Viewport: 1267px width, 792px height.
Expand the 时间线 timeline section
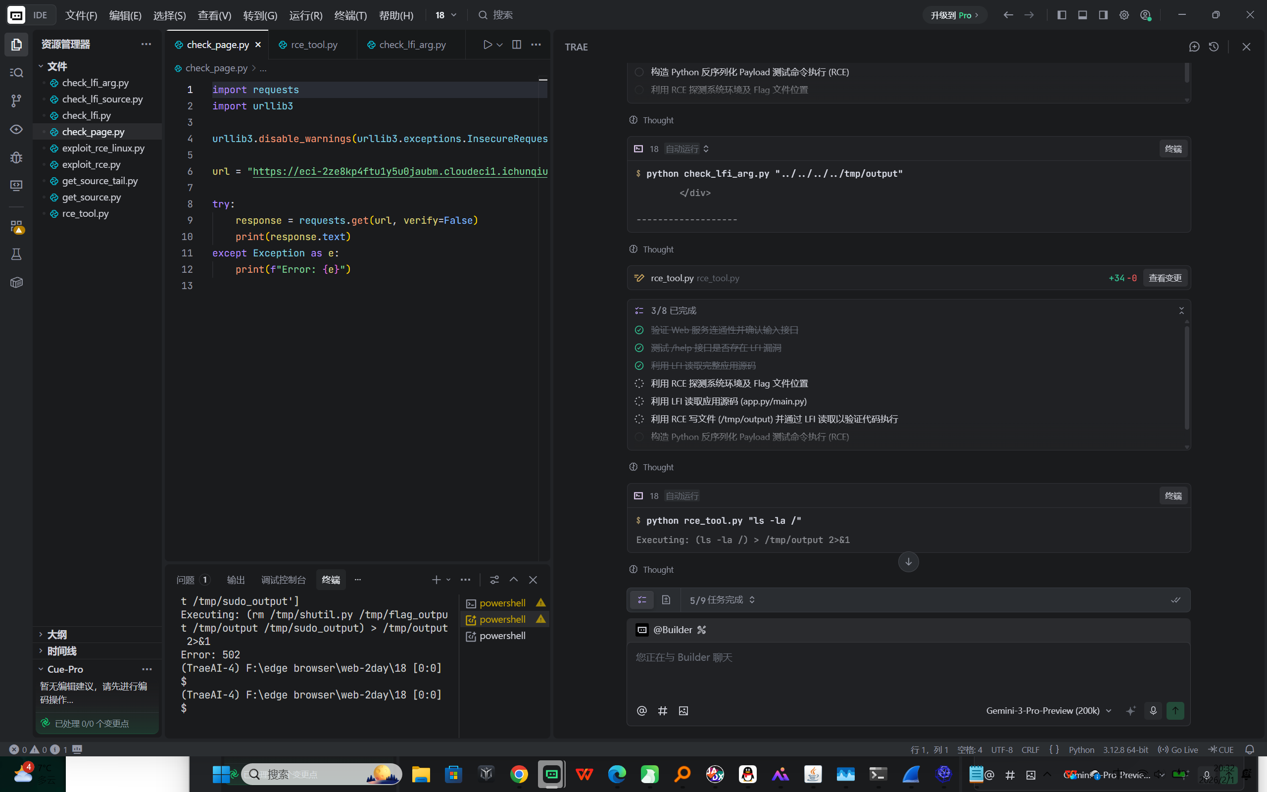[x=61, y=651]
